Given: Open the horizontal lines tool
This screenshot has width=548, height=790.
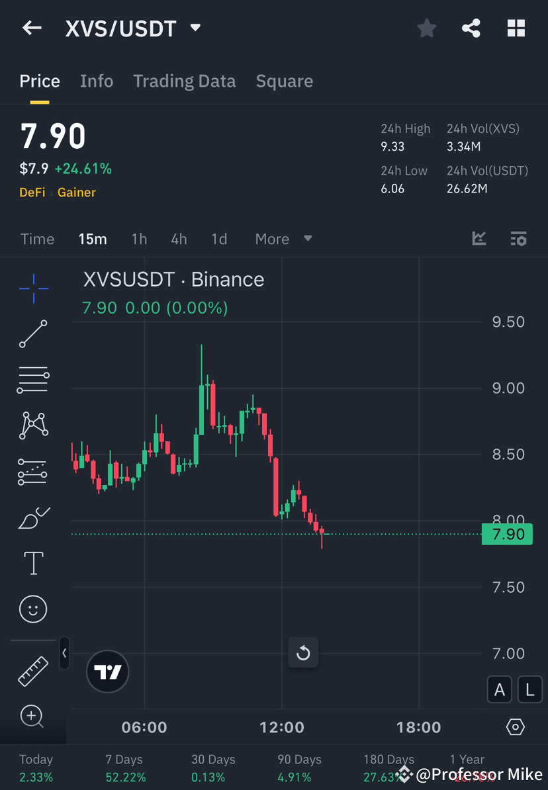Looking at the screenshot, I should tap(33, 380).
